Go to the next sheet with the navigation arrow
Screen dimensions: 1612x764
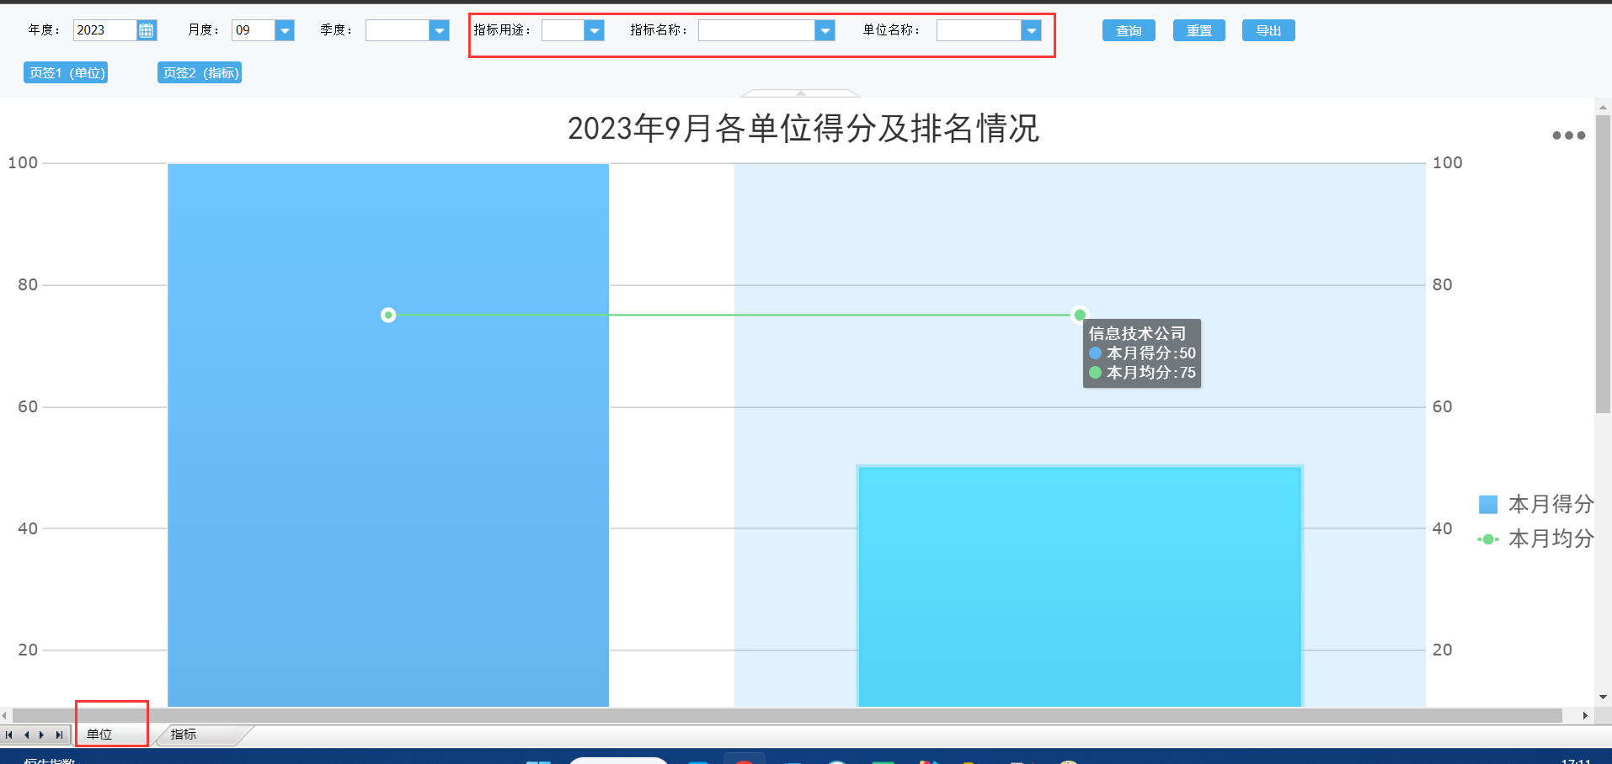coord(41,735)
